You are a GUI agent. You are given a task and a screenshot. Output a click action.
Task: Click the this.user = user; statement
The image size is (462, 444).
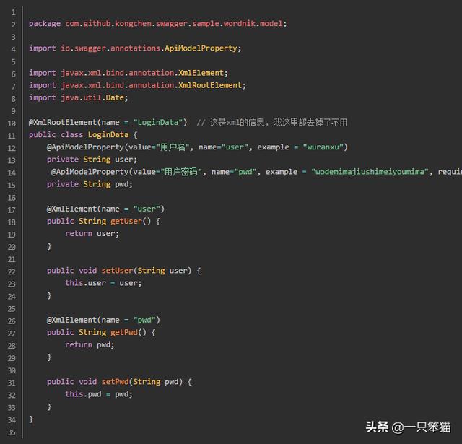[103, 283]
